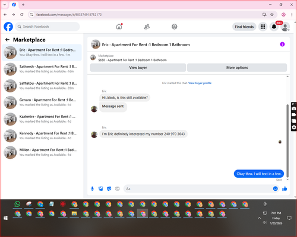Click the taskbar clock showing 7:01 PM
Image resolution: width=297 pixels, height=237 pixels.
(276, 218)
